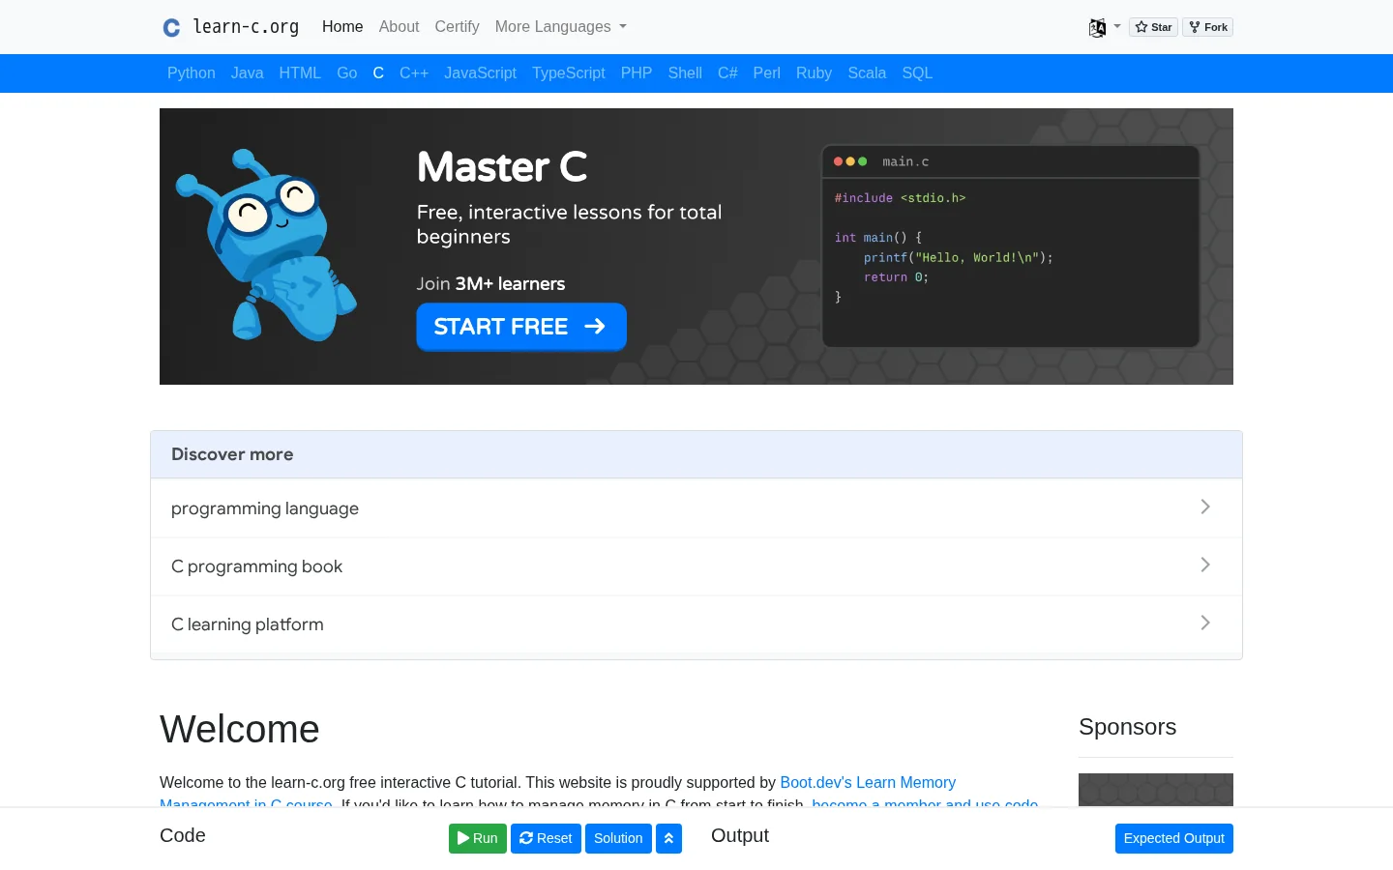
Task: Click the START FREE banner button
Action: point(521,327)
